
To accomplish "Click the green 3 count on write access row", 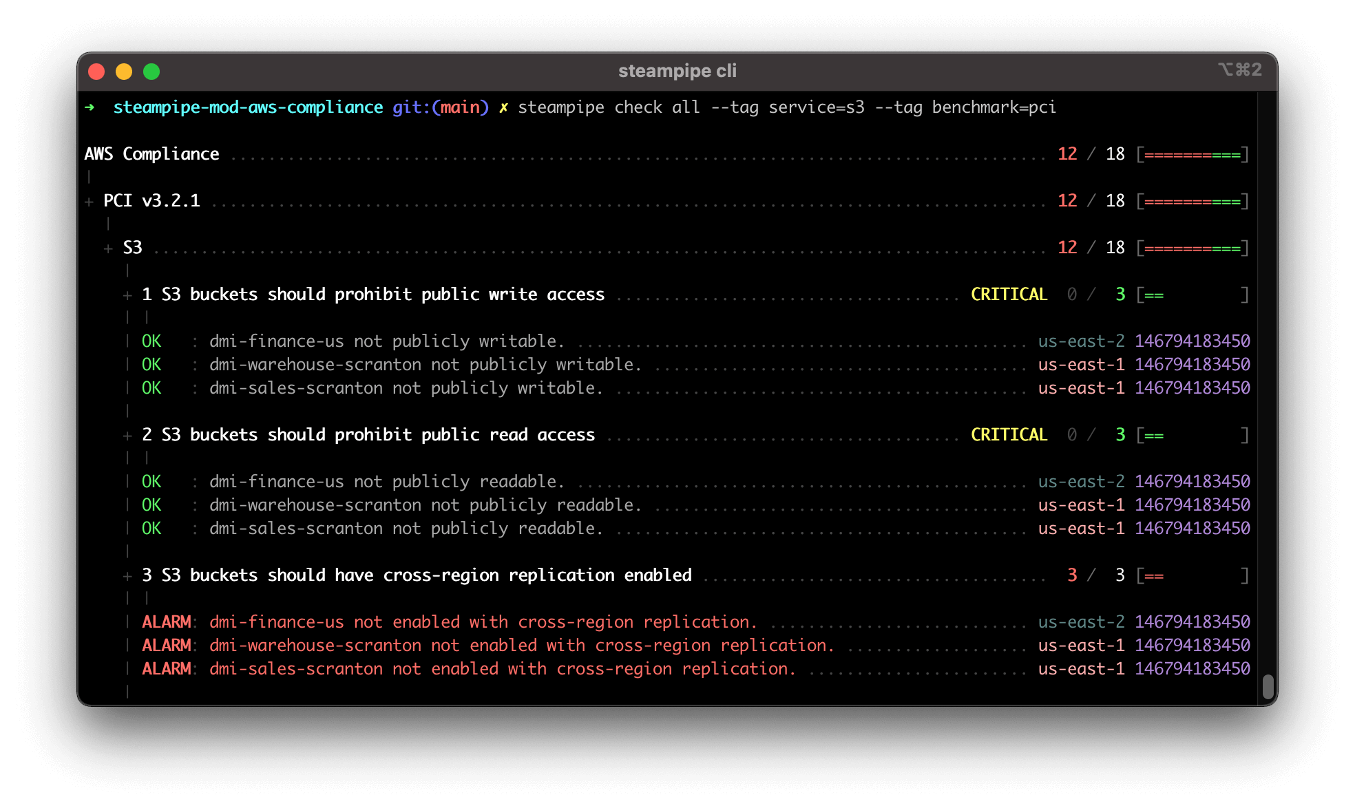I will 1120,295.
